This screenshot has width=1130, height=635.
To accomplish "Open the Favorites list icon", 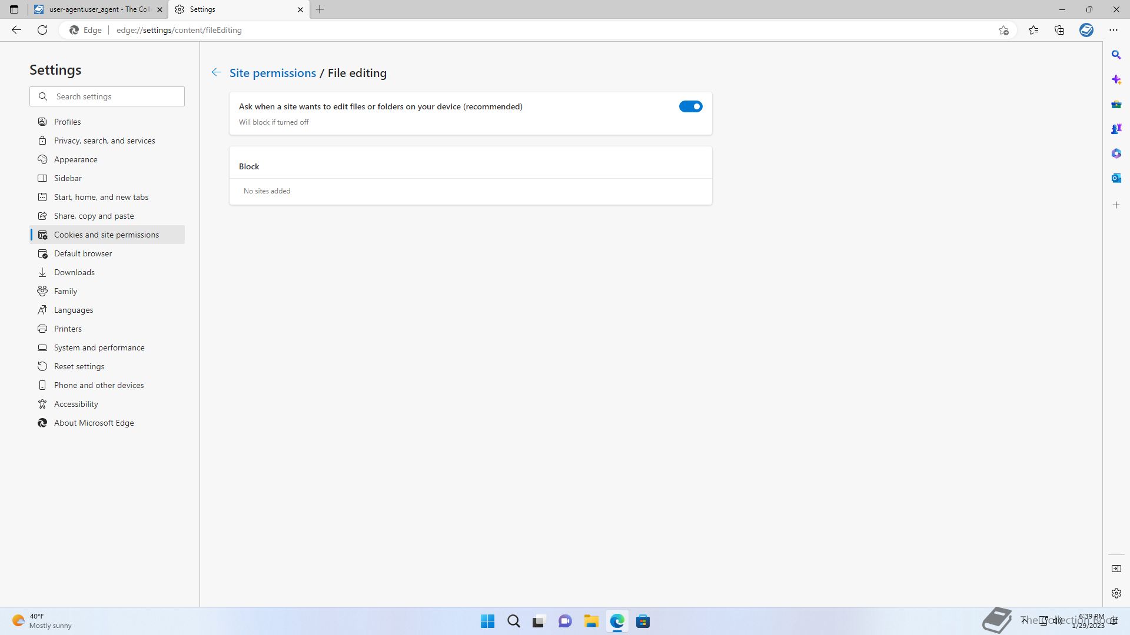I will click(x=1033, y=30).
